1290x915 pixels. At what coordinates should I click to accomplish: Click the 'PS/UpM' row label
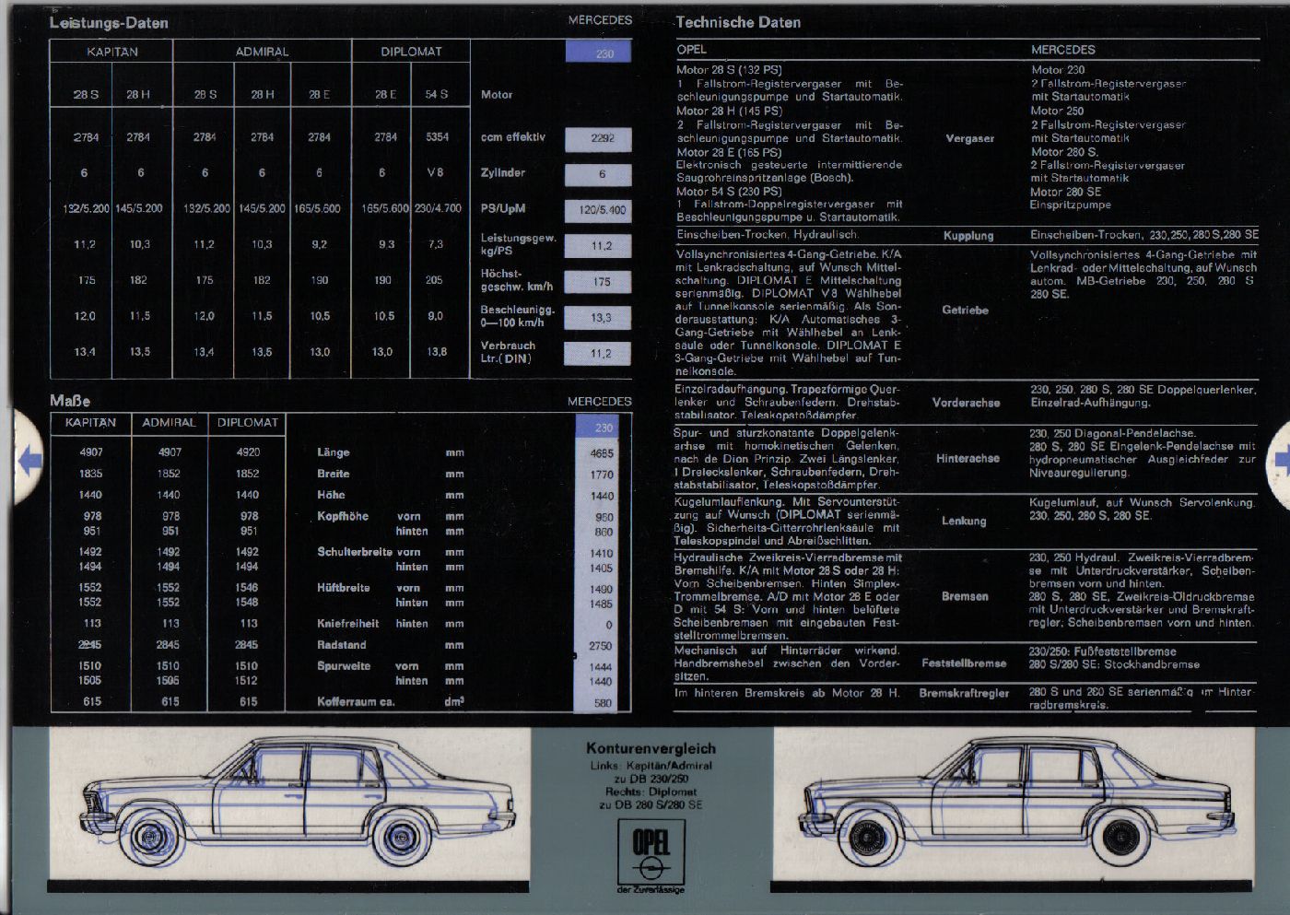click(503, 208)
